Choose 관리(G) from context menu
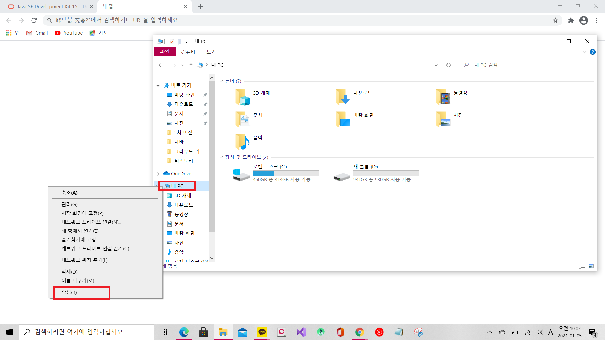The image size is (605, 340). (x=69, y=204)
